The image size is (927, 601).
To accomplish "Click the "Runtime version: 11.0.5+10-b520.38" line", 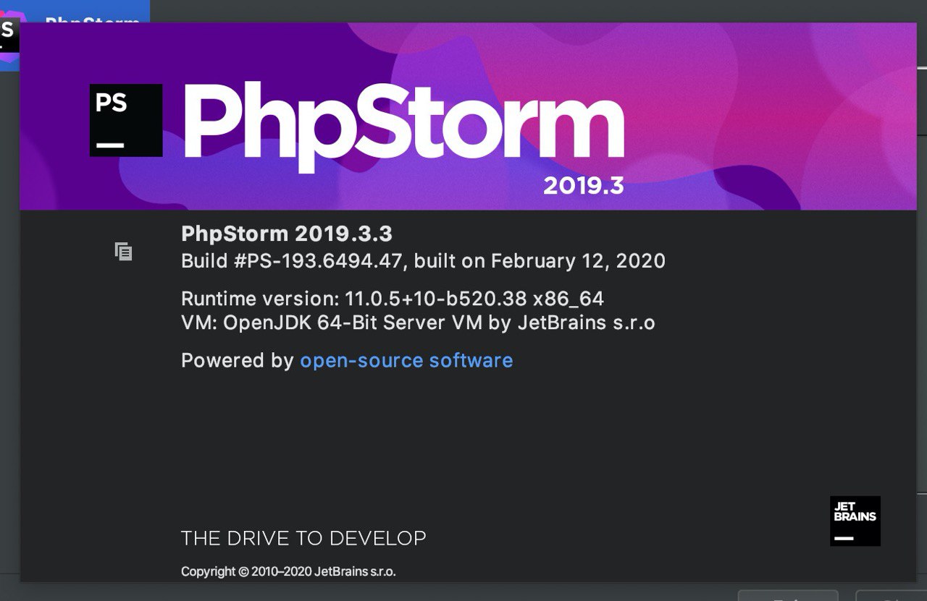I will pos(393,299).
